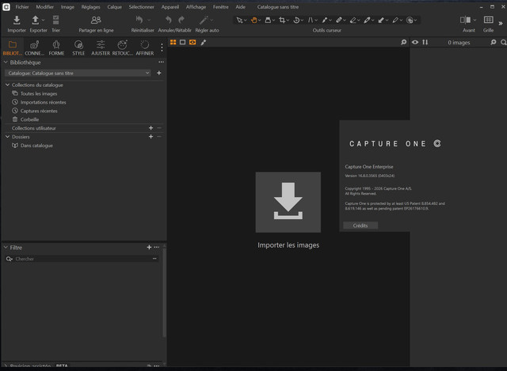The image size is (507, 371).
Task: Click the edit pen icon in viewer toolbar
Action: coord(203,42)
